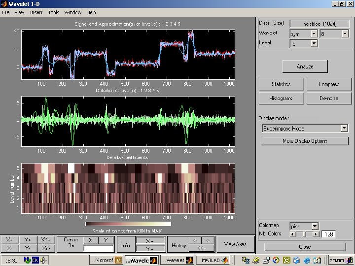This screenshot has height=266, width=355.
Task: Click the Nb. Colors value field
Action: [328, 234]
